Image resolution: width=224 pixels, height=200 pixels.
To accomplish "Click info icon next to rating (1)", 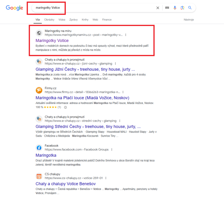I will point(65,107).
